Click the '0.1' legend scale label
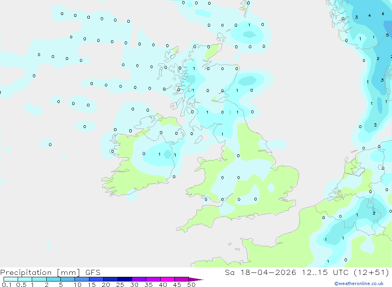The width and height of the screenshot is (392, 287). (x=7, y=285)
